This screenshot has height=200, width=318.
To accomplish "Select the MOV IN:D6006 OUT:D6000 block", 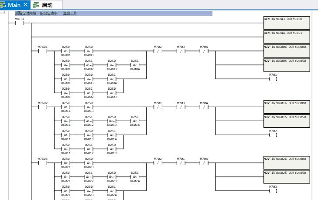I will point(286,51).
